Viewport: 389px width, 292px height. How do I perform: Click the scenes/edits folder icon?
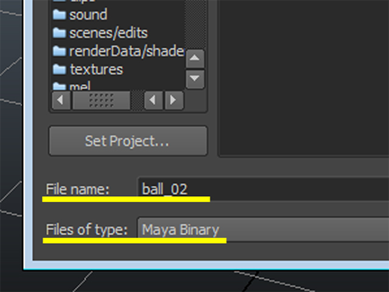60,33
